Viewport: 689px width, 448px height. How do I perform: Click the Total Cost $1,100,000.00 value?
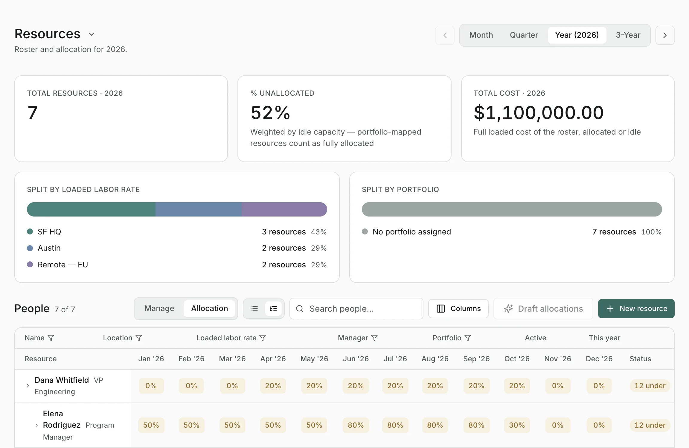539,113
